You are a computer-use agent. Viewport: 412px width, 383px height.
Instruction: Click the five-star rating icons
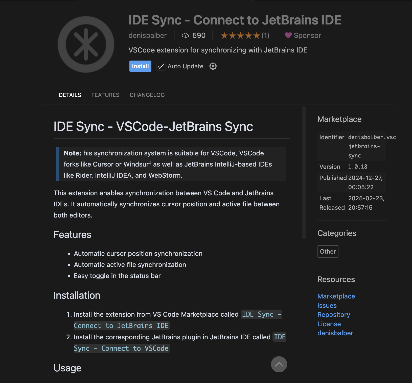[x=240, y=36]
